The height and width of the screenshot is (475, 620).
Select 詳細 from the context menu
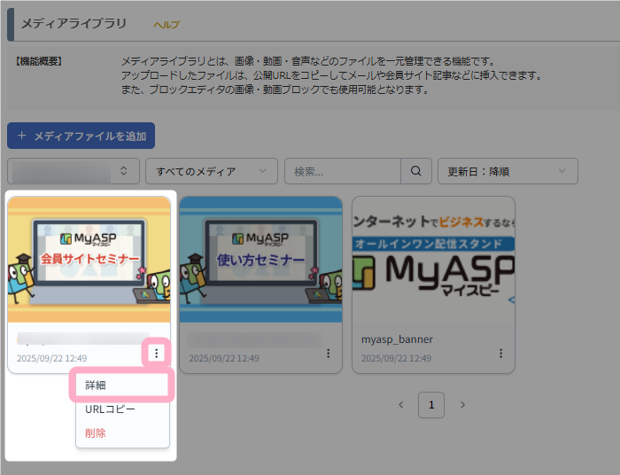(x=122, y=386)
